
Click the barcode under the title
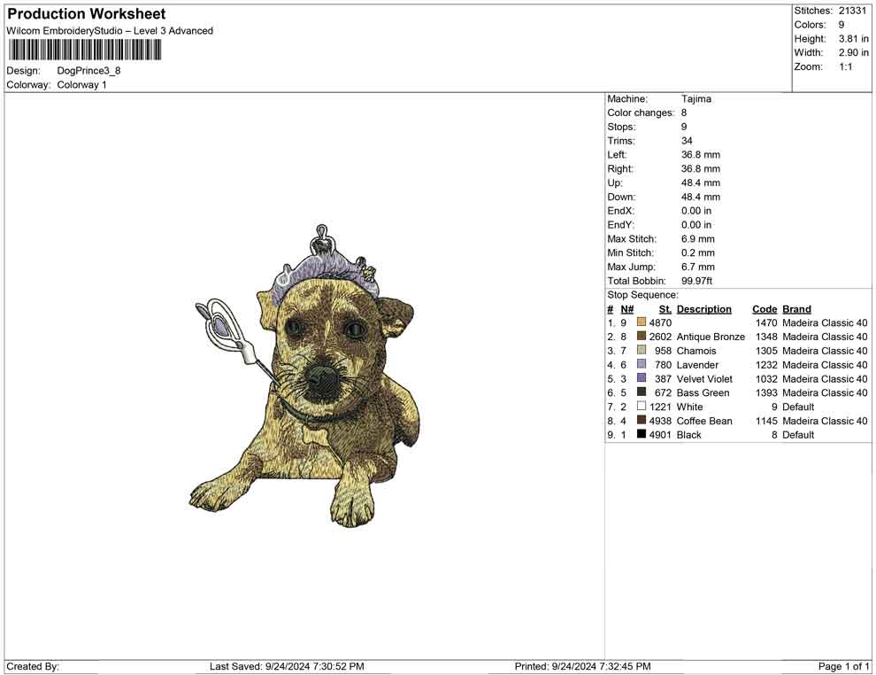point(84,50)
